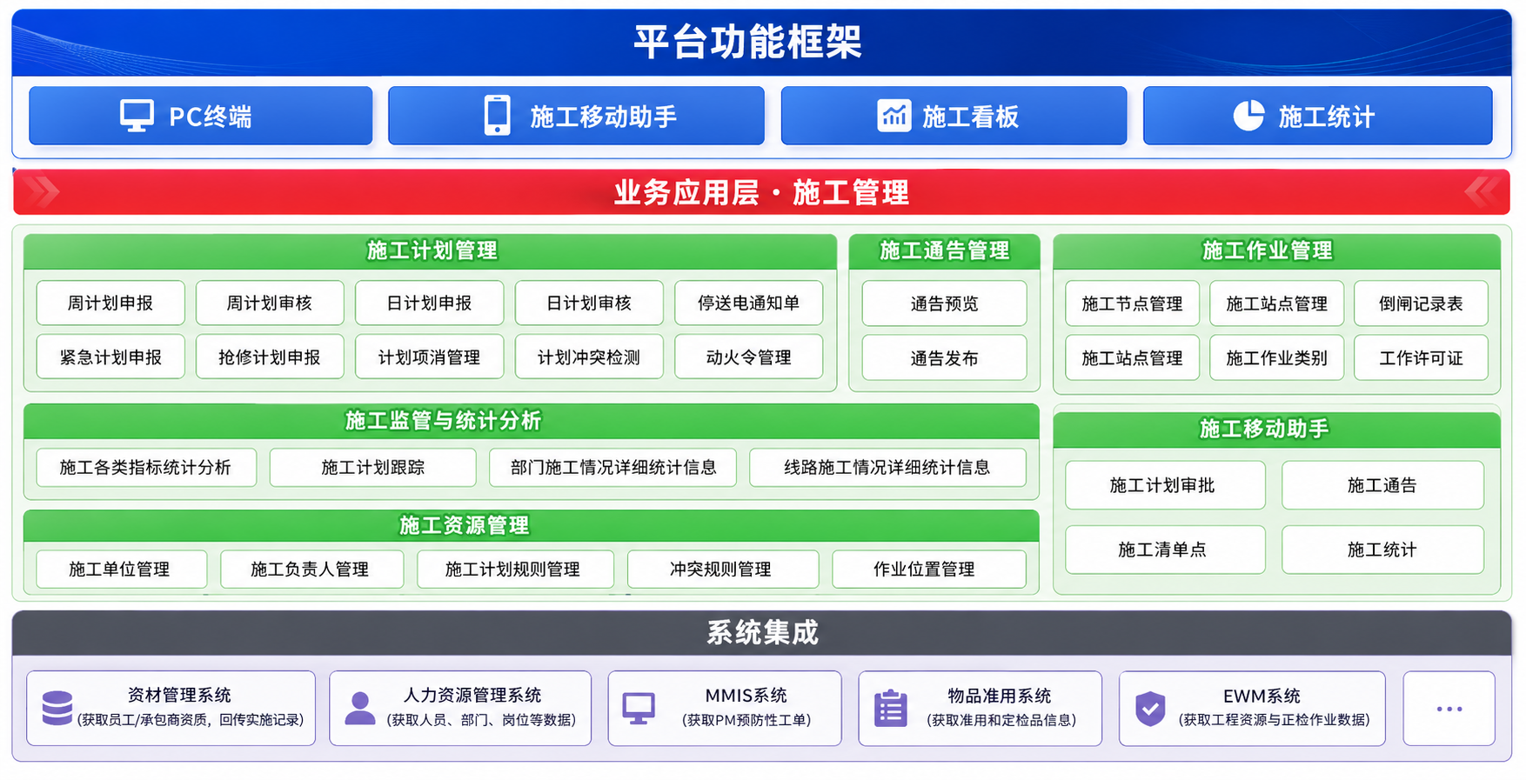Open 通告预览
The width and height of the screenshot is (1526, 780).
click(944, 303)
